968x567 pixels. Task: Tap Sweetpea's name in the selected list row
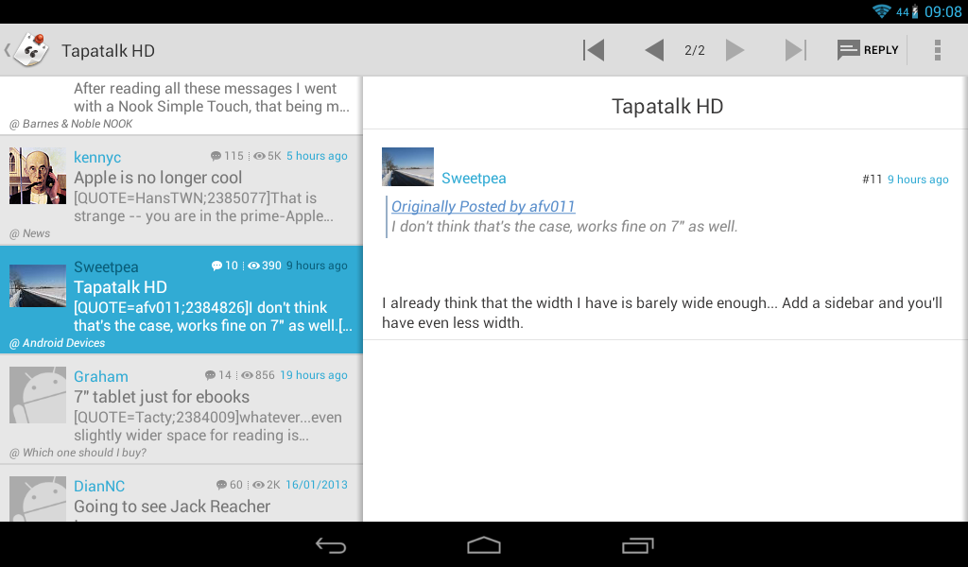pos(106,267)
